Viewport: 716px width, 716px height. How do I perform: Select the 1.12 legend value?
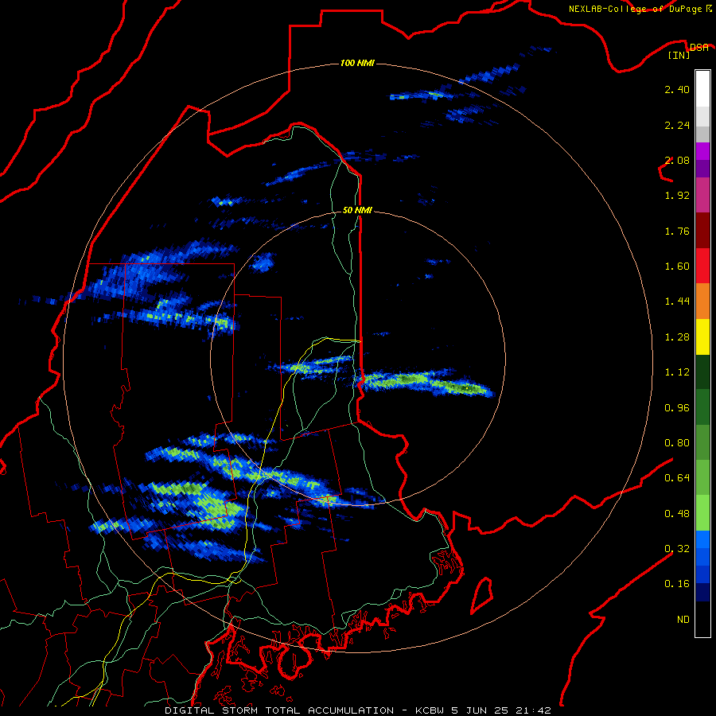coord(677,372)
